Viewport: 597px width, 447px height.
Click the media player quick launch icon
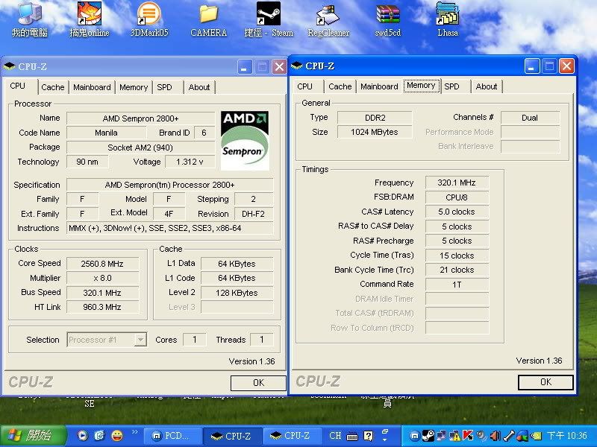pos(83,436)
